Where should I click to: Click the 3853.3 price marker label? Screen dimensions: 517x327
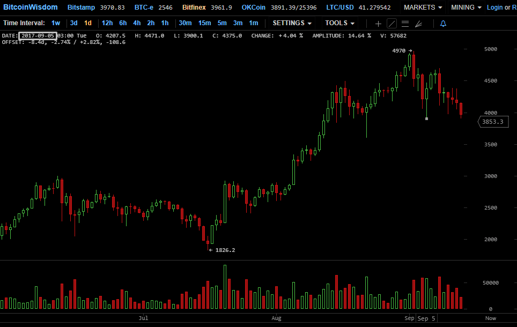(492, 122)
